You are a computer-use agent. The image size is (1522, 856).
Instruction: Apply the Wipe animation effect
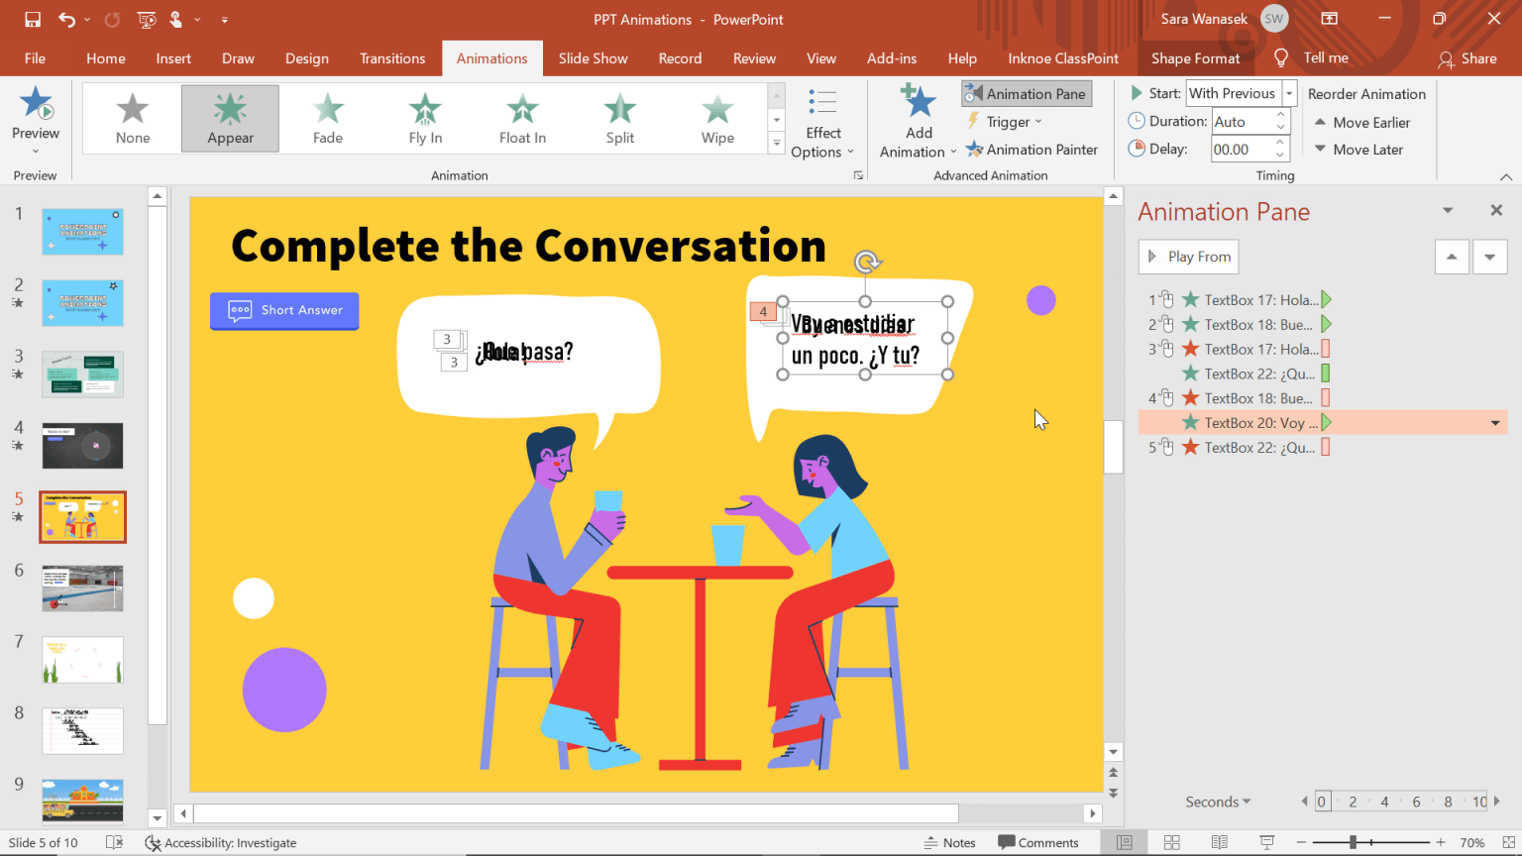[716, 118]
